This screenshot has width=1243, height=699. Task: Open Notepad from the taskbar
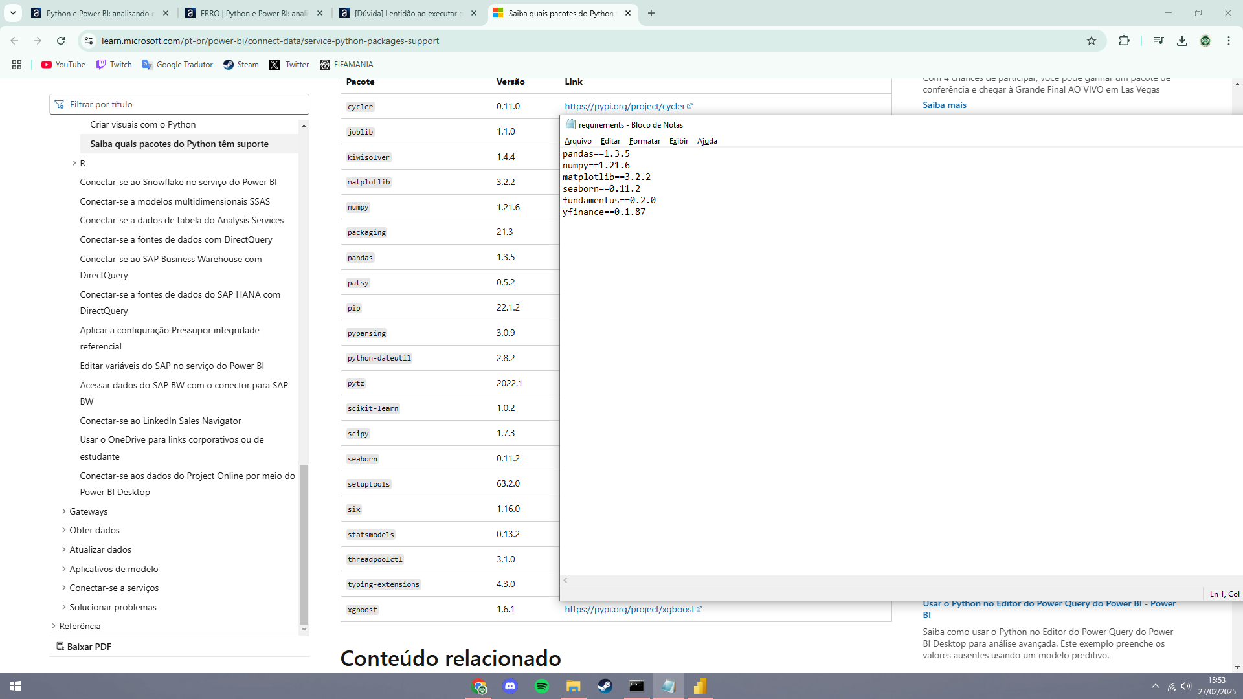(x=668, y=686)
